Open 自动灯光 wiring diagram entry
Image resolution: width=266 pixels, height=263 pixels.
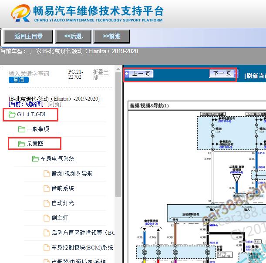pos(63,203)
